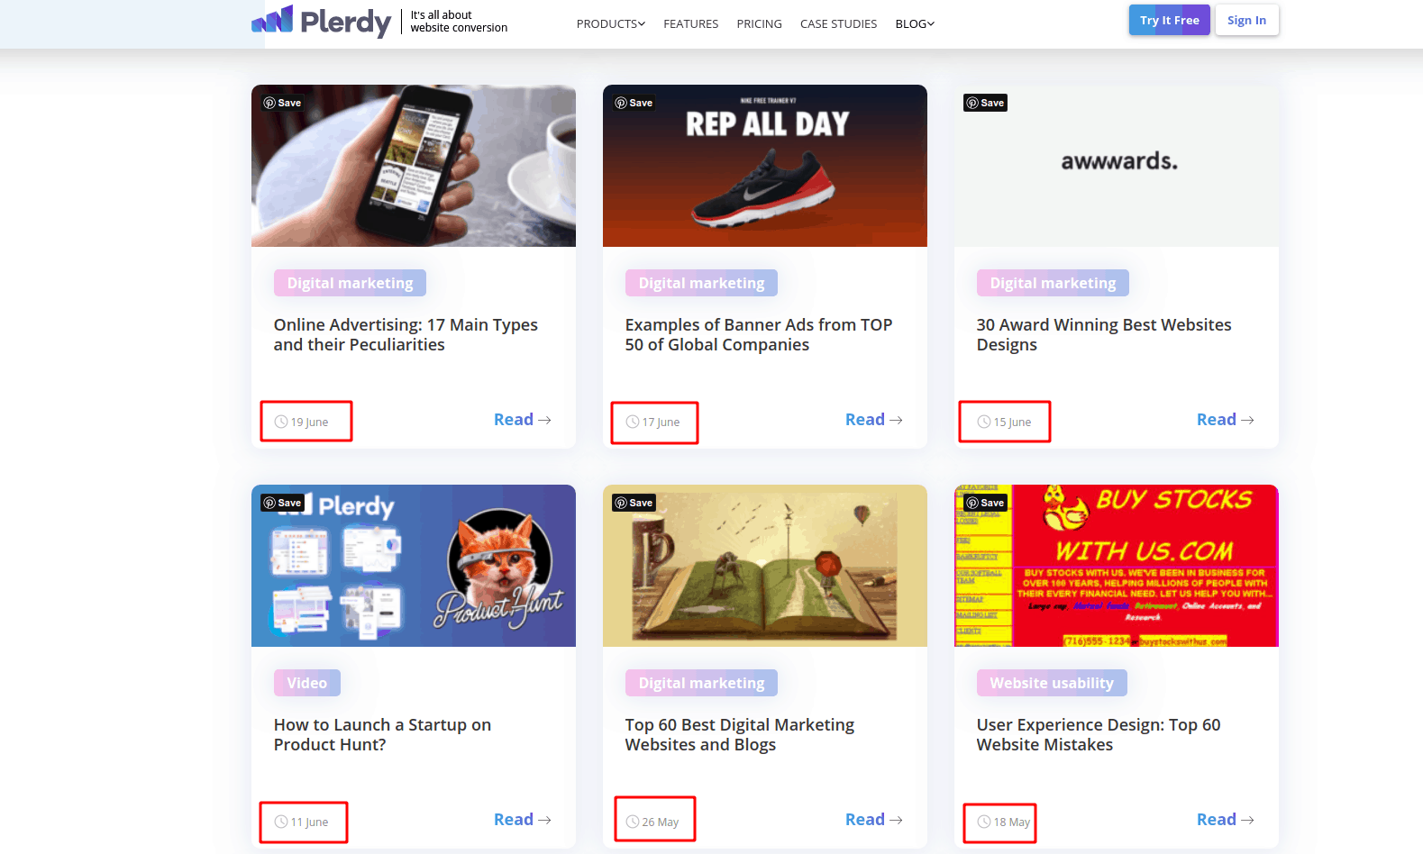Open the FEATURES menu item
Screen dimensions: 1423x854
(691, 23)
